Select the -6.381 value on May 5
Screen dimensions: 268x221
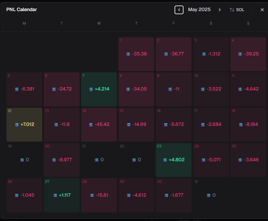[27, 89]
